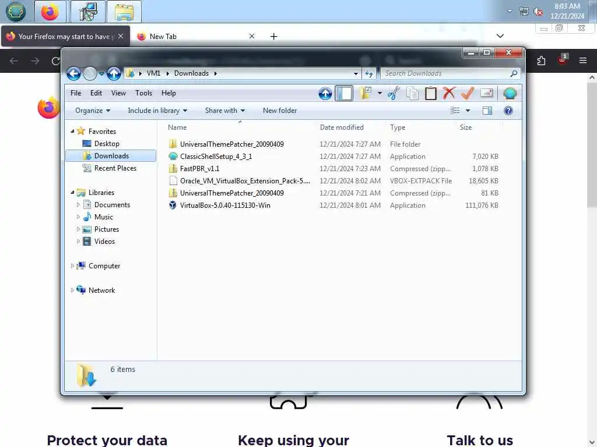Toggle the navigation pane toolbar icon
The width and height of the screenshot is (597, 447).
point(344,94)
